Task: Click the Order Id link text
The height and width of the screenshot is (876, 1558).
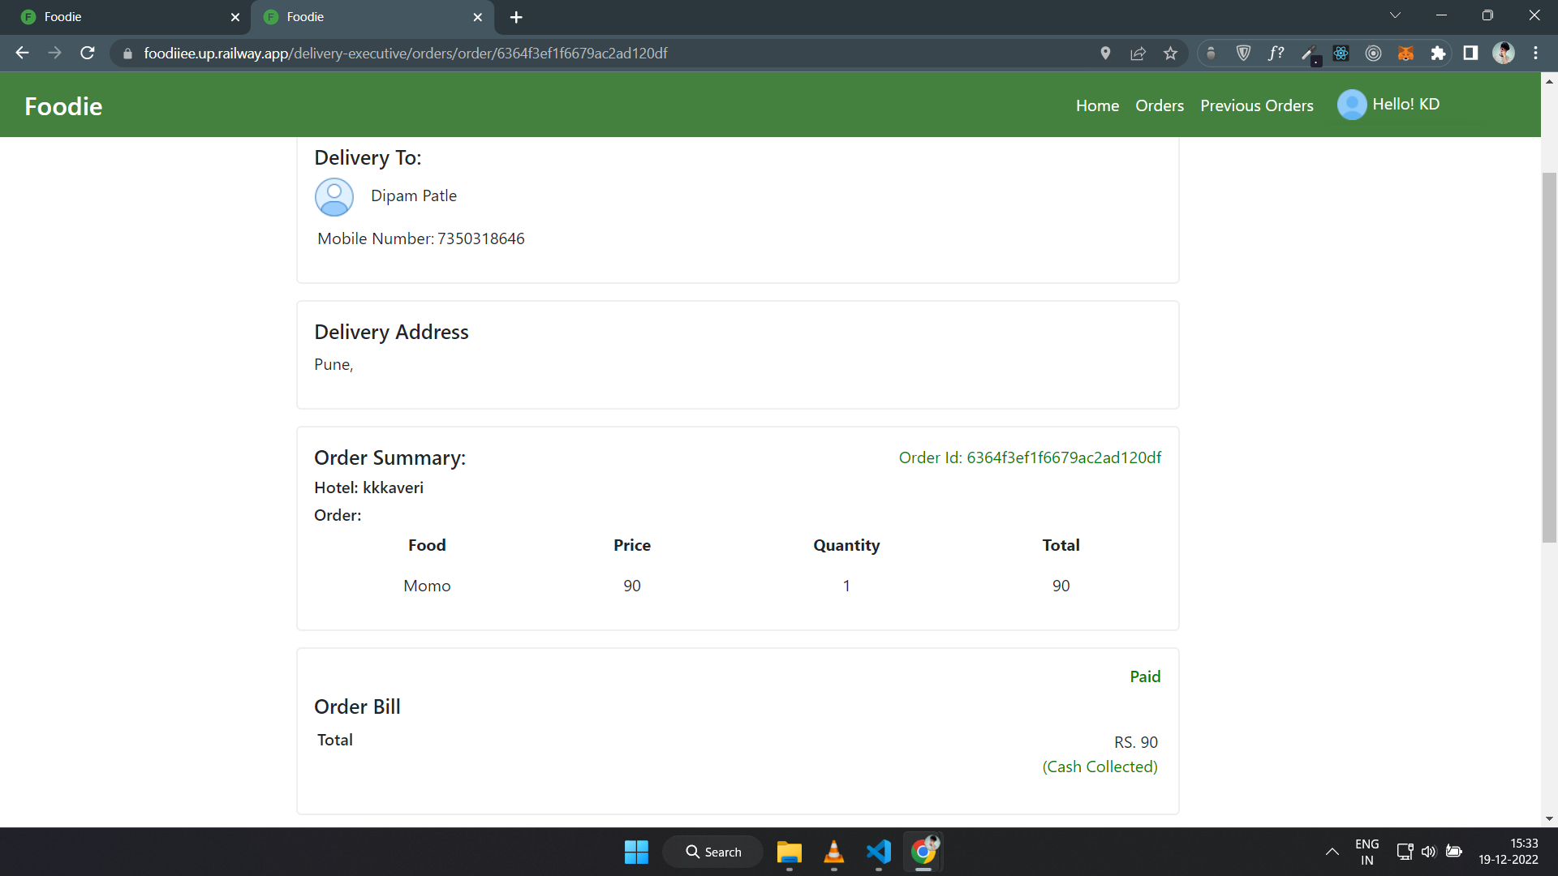Action: [x=1030, y=457]
